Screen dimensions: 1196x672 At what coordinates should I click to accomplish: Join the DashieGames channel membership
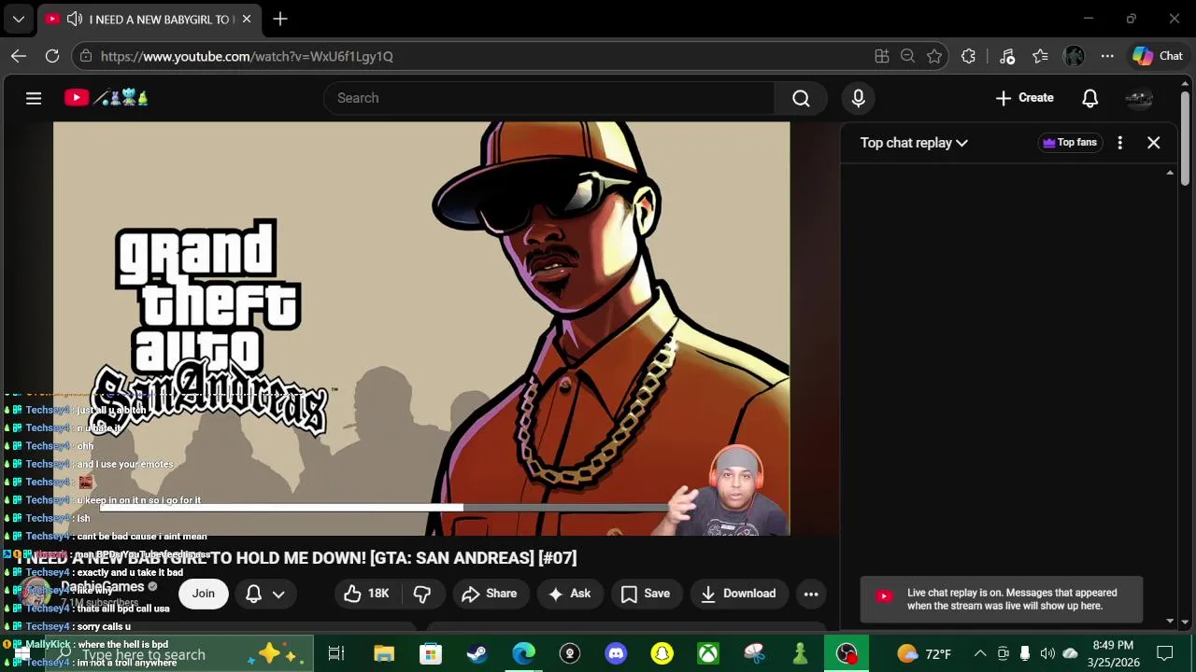(x=203, y=594)
